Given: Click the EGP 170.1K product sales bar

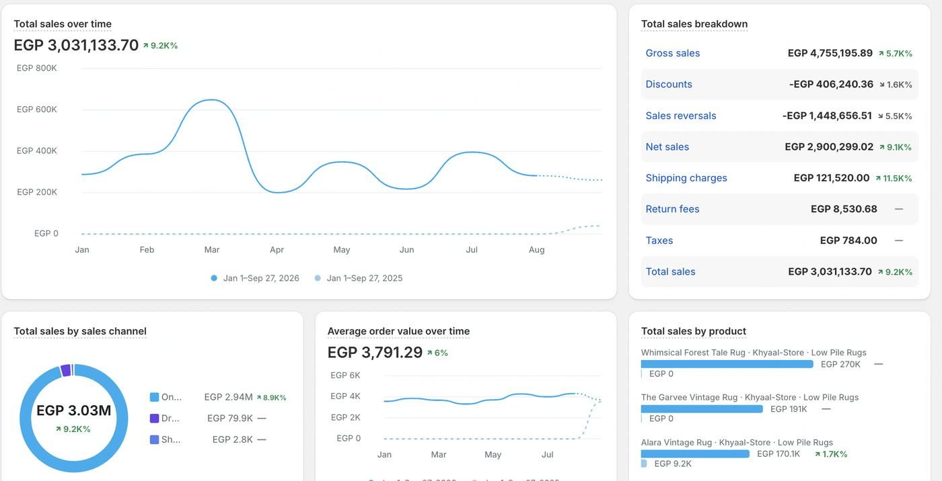Looking at the screenshot, I should click(695, 453).
